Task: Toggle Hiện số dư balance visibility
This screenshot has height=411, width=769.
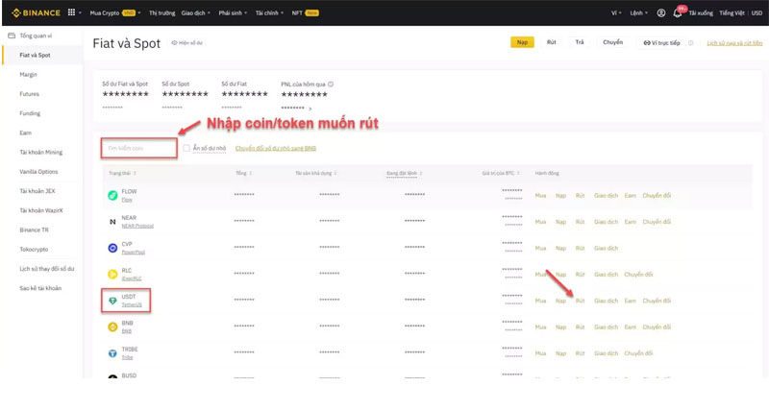Action: coord(186,43)
